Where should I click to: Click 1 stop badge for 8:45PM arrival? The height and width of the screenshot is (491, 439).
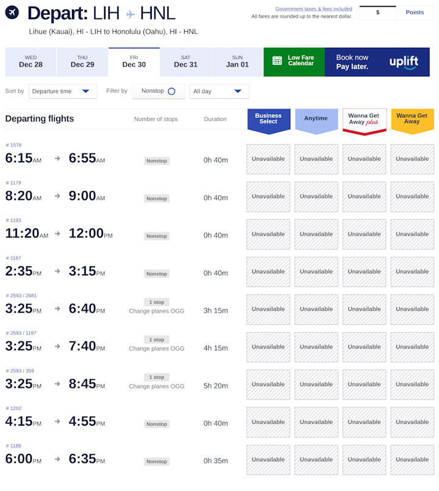pyautogui.click(x=157, y=377)
